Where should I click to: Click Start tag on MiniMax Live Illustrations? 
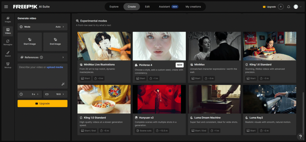85,78
